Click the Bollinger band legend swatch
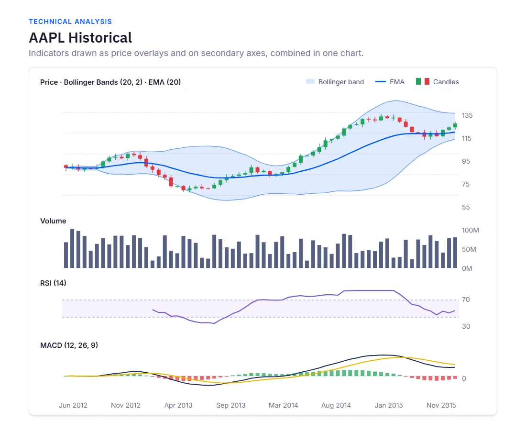 310,81
